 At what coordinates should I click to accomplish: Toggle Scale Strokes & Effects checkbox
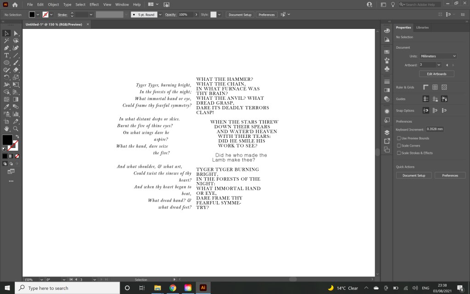pos(399,153)
